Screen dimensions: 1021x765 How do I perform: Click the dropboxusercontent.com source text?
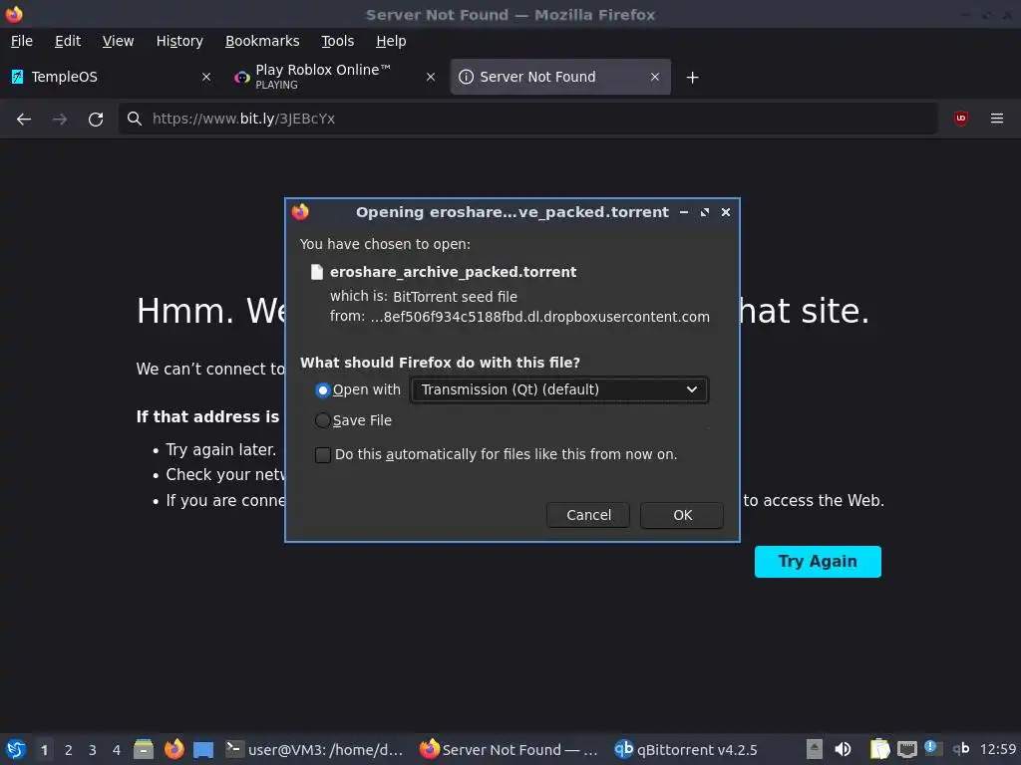[539, 317]
